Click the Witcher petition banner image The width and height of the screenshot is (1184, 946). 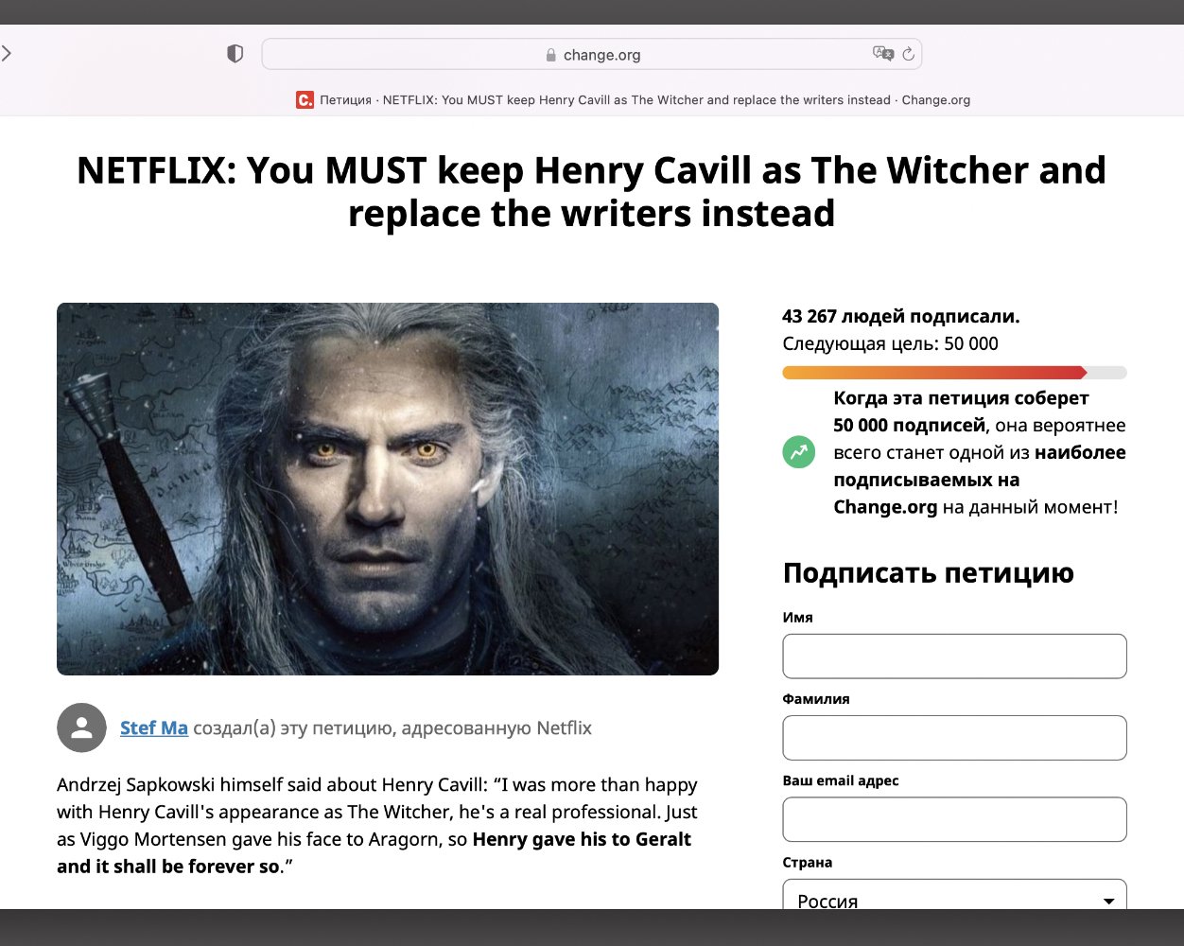click(388, 488)
